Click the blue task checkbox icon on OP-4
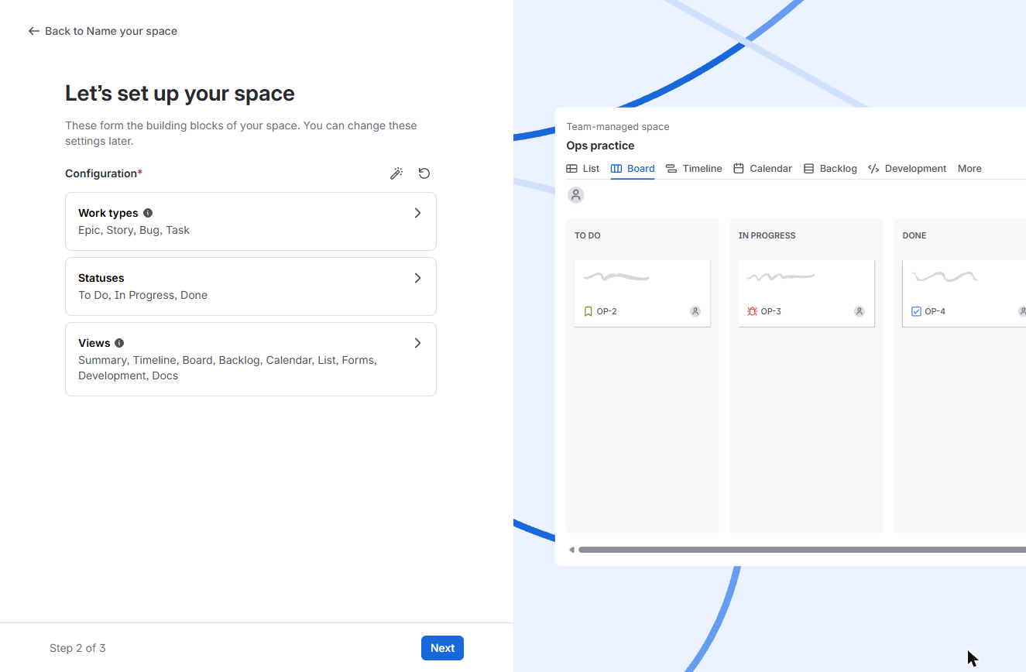 [x=916, y=311]
